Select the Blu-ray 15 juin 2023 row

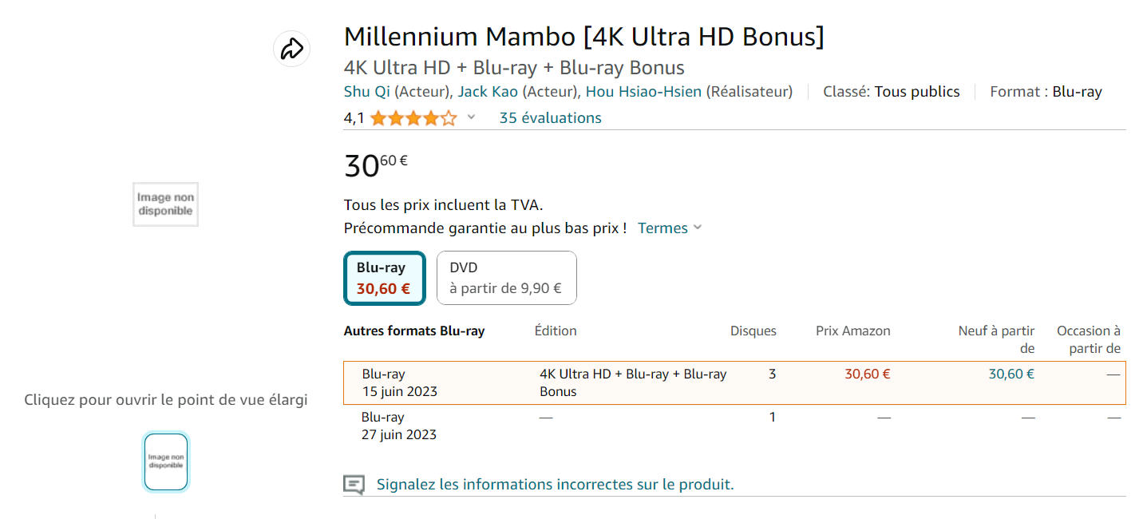[734, 383]
